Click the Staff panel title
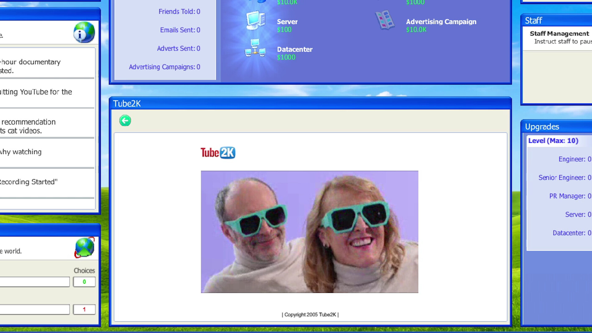The width and height of the screenshot is (592, 333). click(x=533, y=21)
